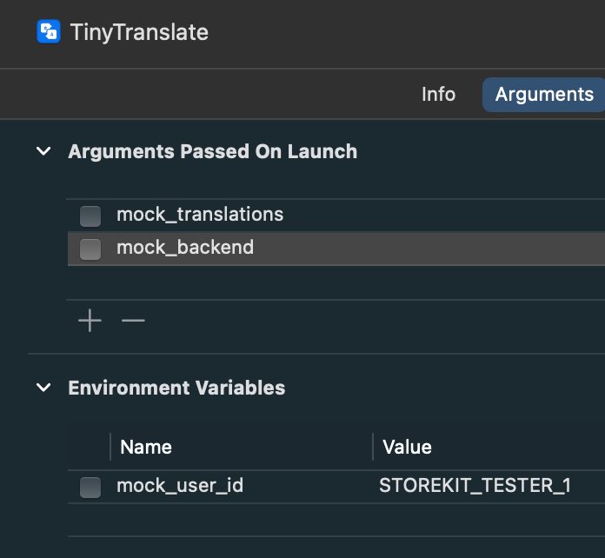The width and height of the screenshot is (605, 558).
Task: Switch to the Info tab
Action: [438, 95]
